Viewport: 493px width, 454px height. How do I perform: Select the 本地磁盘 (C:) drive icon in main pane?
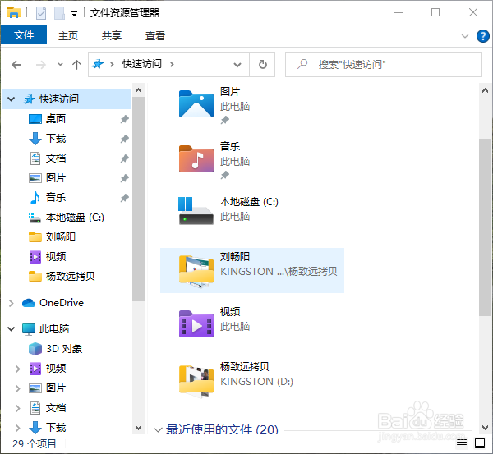[196, 210]
